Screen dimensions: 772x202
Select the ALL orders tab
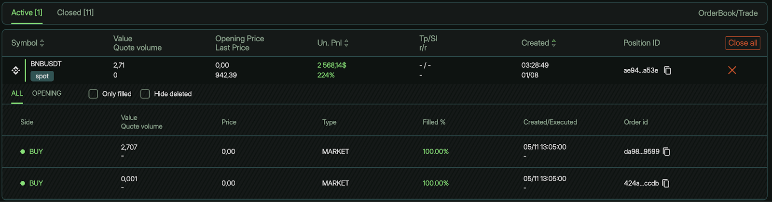(17, 93)
